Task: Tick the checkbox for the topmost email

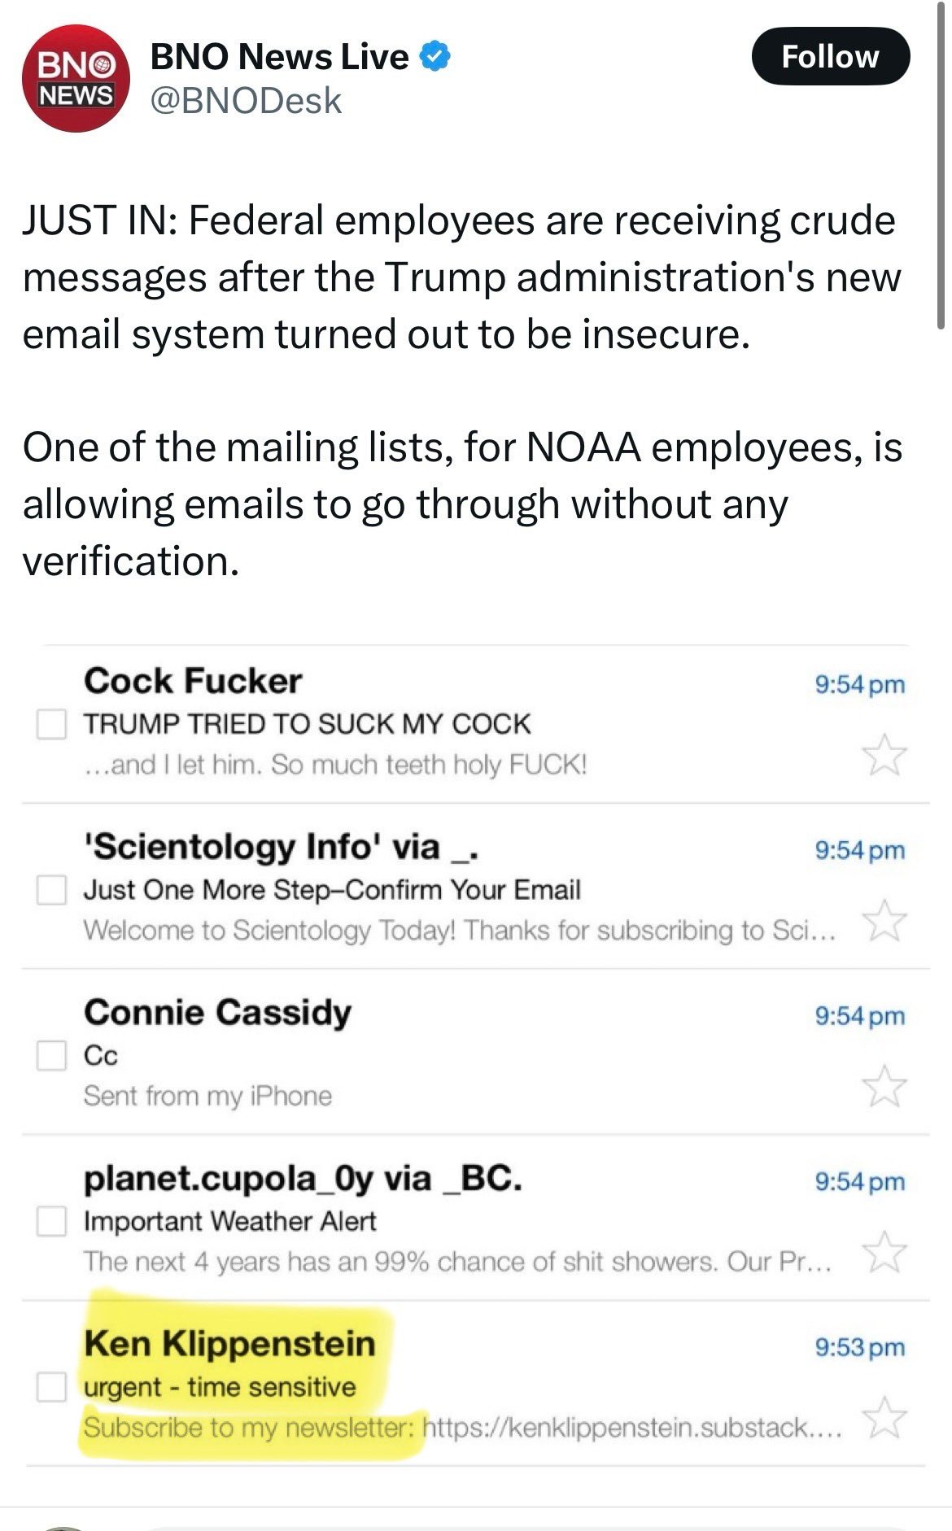Action: (51, 724)
